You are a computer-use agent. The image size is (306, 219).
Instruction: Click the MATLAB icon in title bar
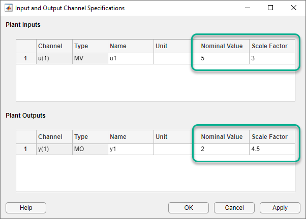(9, 8)
